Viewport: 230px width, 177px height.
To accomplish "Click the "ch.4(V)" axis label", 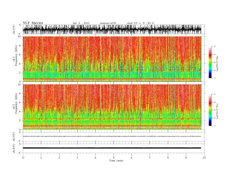I will point(14,148).
